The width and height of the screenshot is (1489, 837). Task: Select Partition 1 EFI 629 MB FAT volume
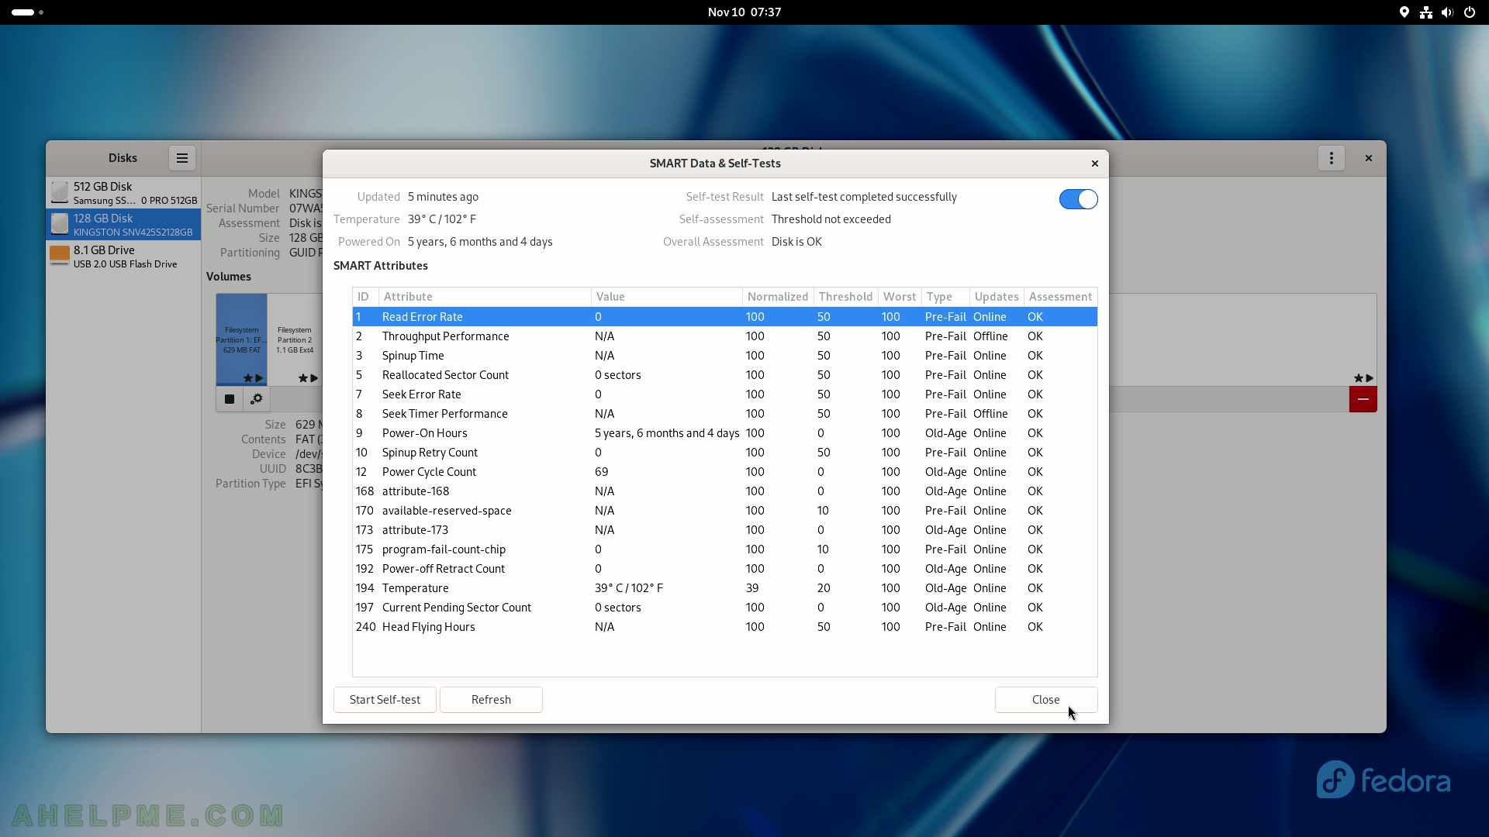pyautogui.click(x=241, y=339)
